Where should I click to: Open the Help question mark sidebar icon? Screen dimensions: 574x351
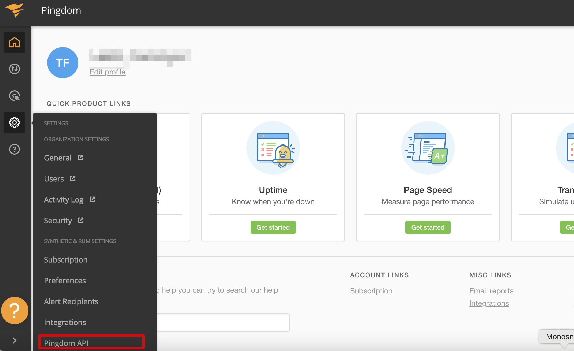[x=14, y=149]
